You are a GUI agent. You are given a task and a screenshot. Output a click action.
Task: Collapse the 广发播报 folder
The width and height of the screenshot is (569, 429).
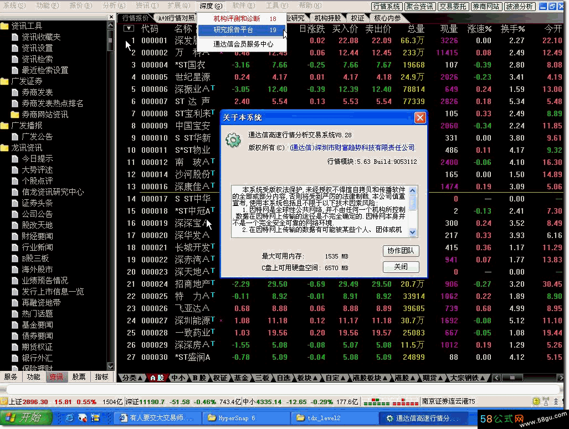[x=5, y=126]
